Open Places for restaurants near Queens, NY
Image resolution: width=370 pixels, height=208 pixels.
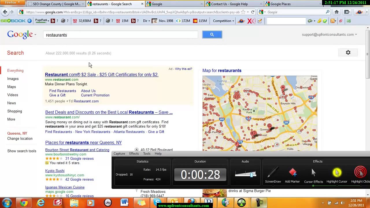tap(83, 142)
